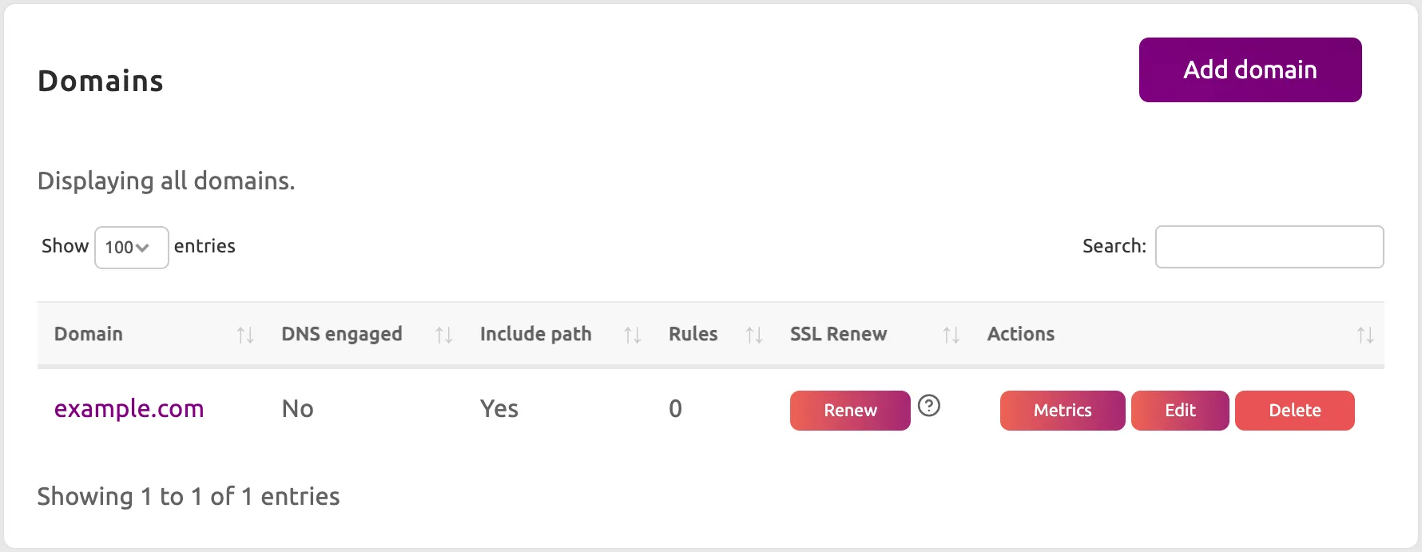1422x552 pixels.
Task: Click the Add domain button
Action: [1249, 69]
